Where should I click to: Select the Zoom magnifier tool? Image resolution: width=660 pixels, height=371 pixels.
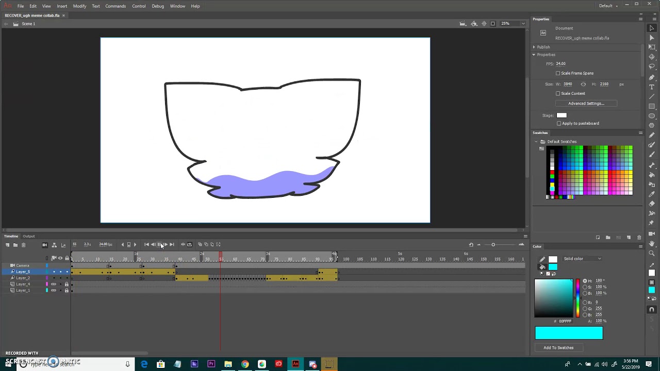[x=652, y=253]
